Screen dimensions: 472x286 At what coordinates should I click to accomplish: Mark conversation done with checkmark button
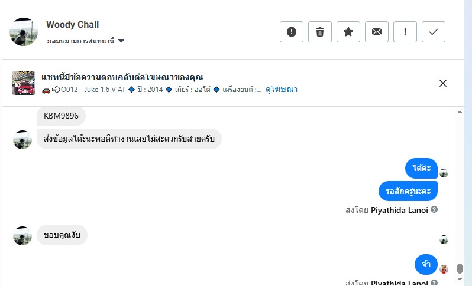[x=434, y=32]
